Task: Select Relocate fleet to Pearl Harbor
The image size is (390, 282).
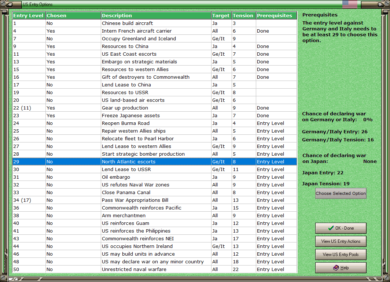Action: pos(155,139)
